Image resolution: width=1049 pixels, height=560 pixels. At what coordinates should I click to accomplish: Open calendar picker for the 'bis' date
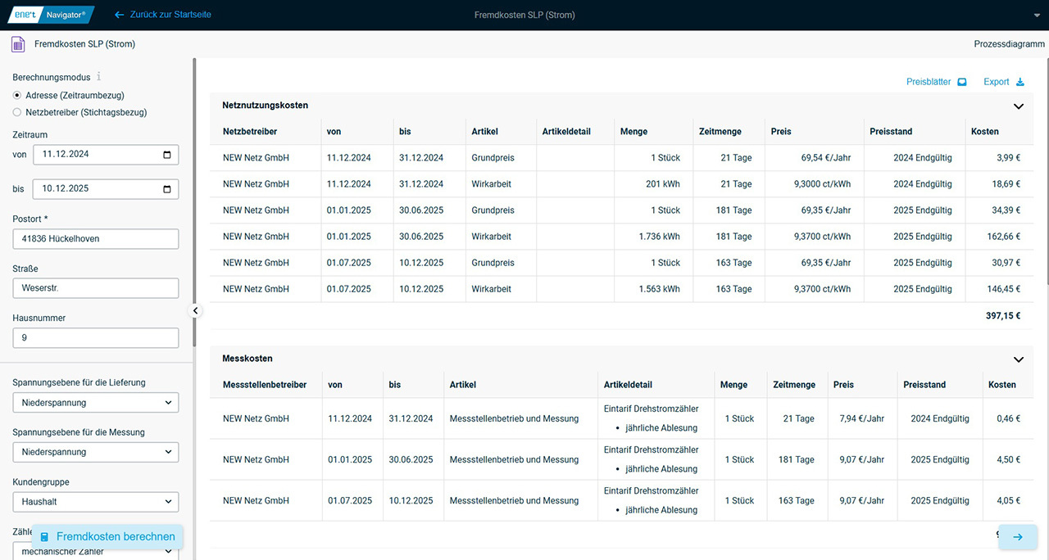[x=167, y=189]
